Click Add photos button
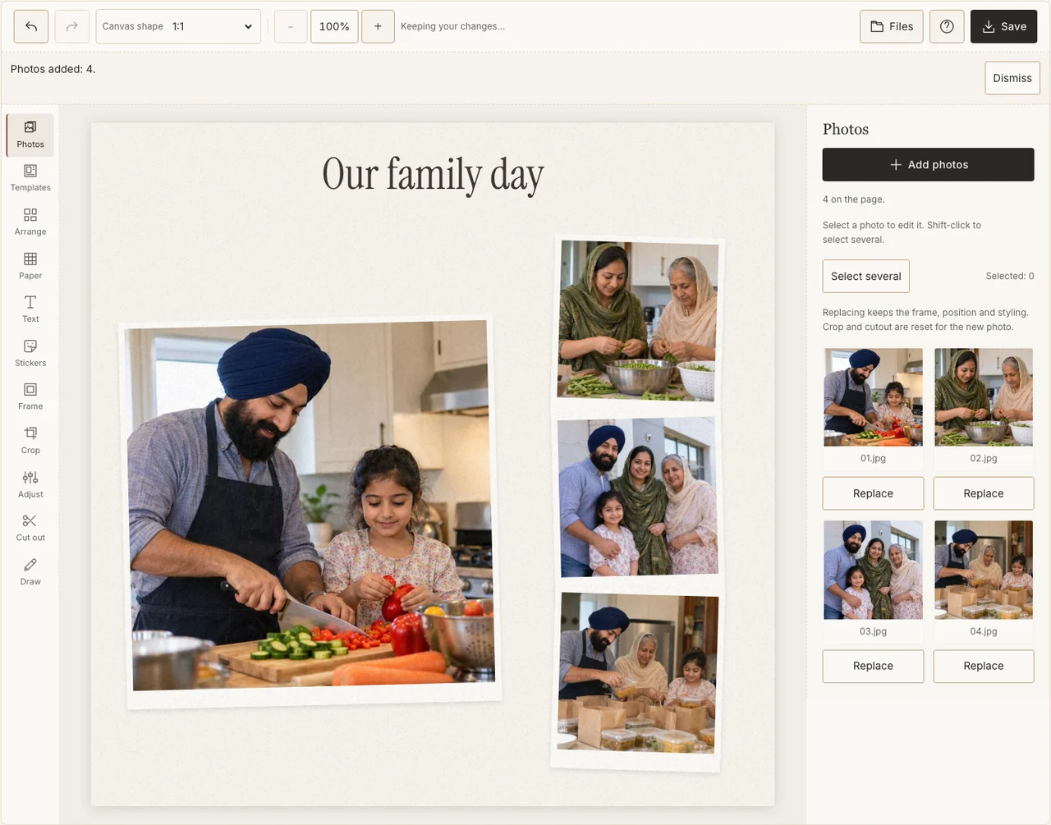This screenshot has width=1051, height=825. click(x=929, y=164)
